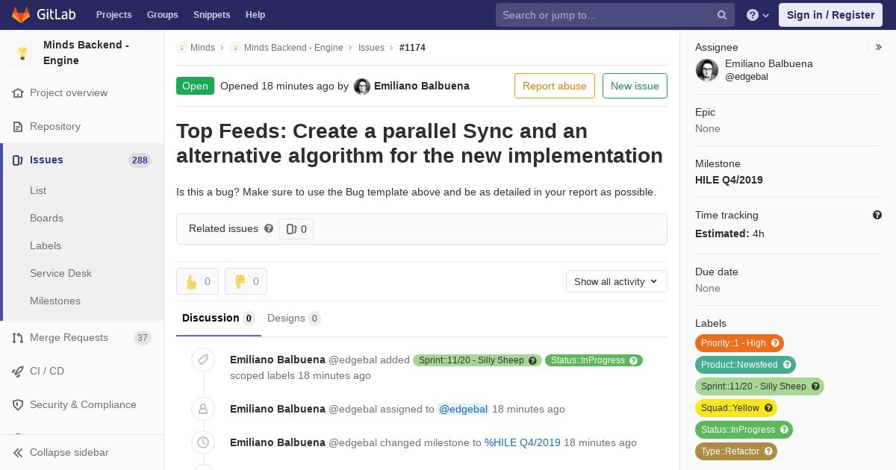
Task: Click the Collapse sidebar double-chevron icon
Action: click(x=18, y=453)
